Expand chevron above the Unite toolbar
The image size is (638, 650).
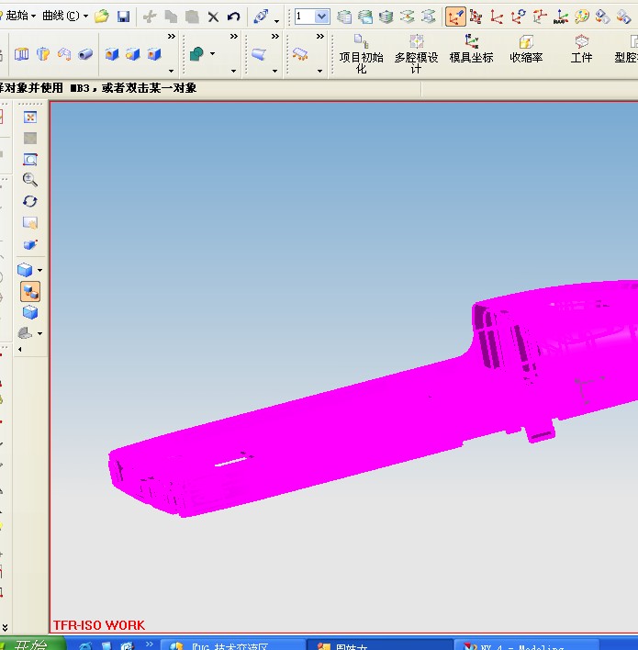coord(234,37)
